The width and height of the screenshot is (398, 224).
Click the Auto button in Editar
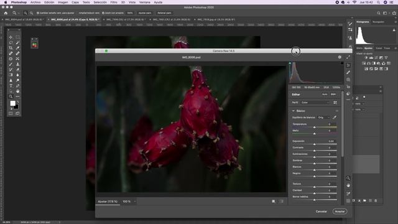coord(325,94)
